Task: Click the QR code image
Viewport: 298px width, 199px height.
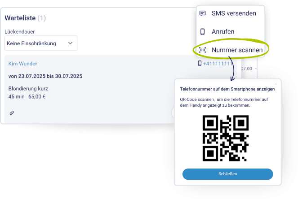Action: (226, 138)
